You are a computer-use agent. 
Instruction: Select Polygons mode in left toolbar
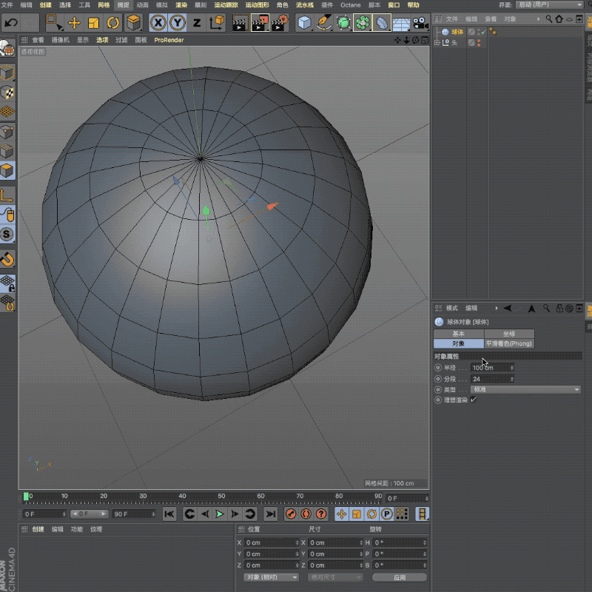(x=7, y=170)
